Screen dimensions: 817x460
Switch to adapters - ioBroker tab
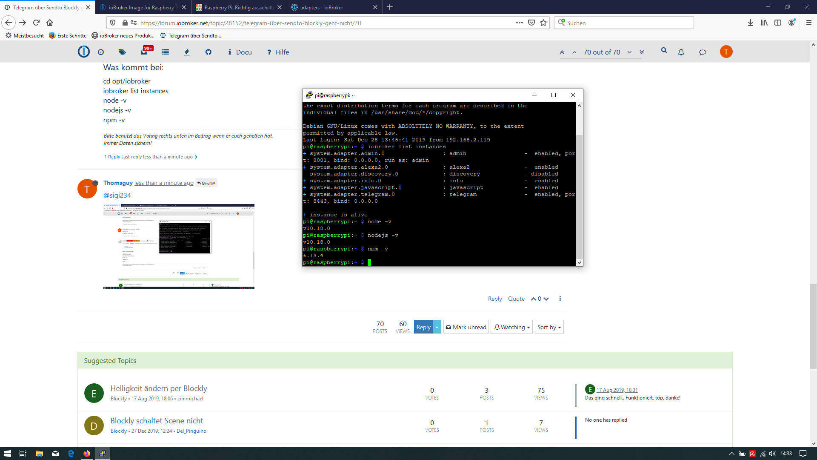tap(334, 7)
